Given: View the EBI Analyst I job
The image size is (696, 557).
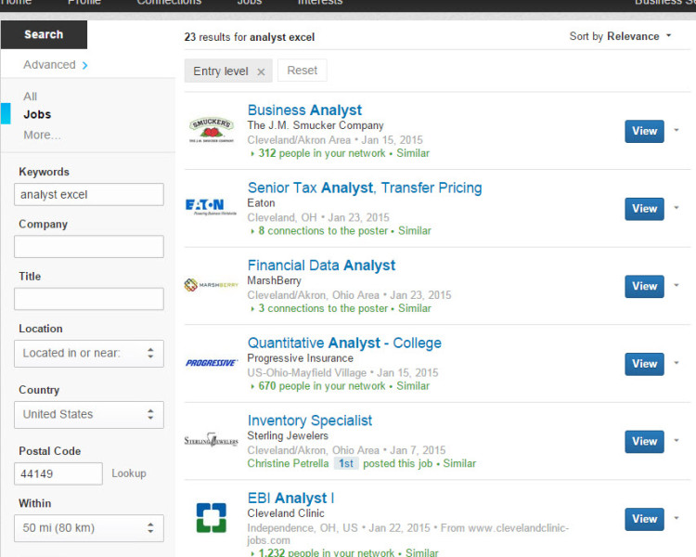Looking at the screenshot, I should 645,519.
